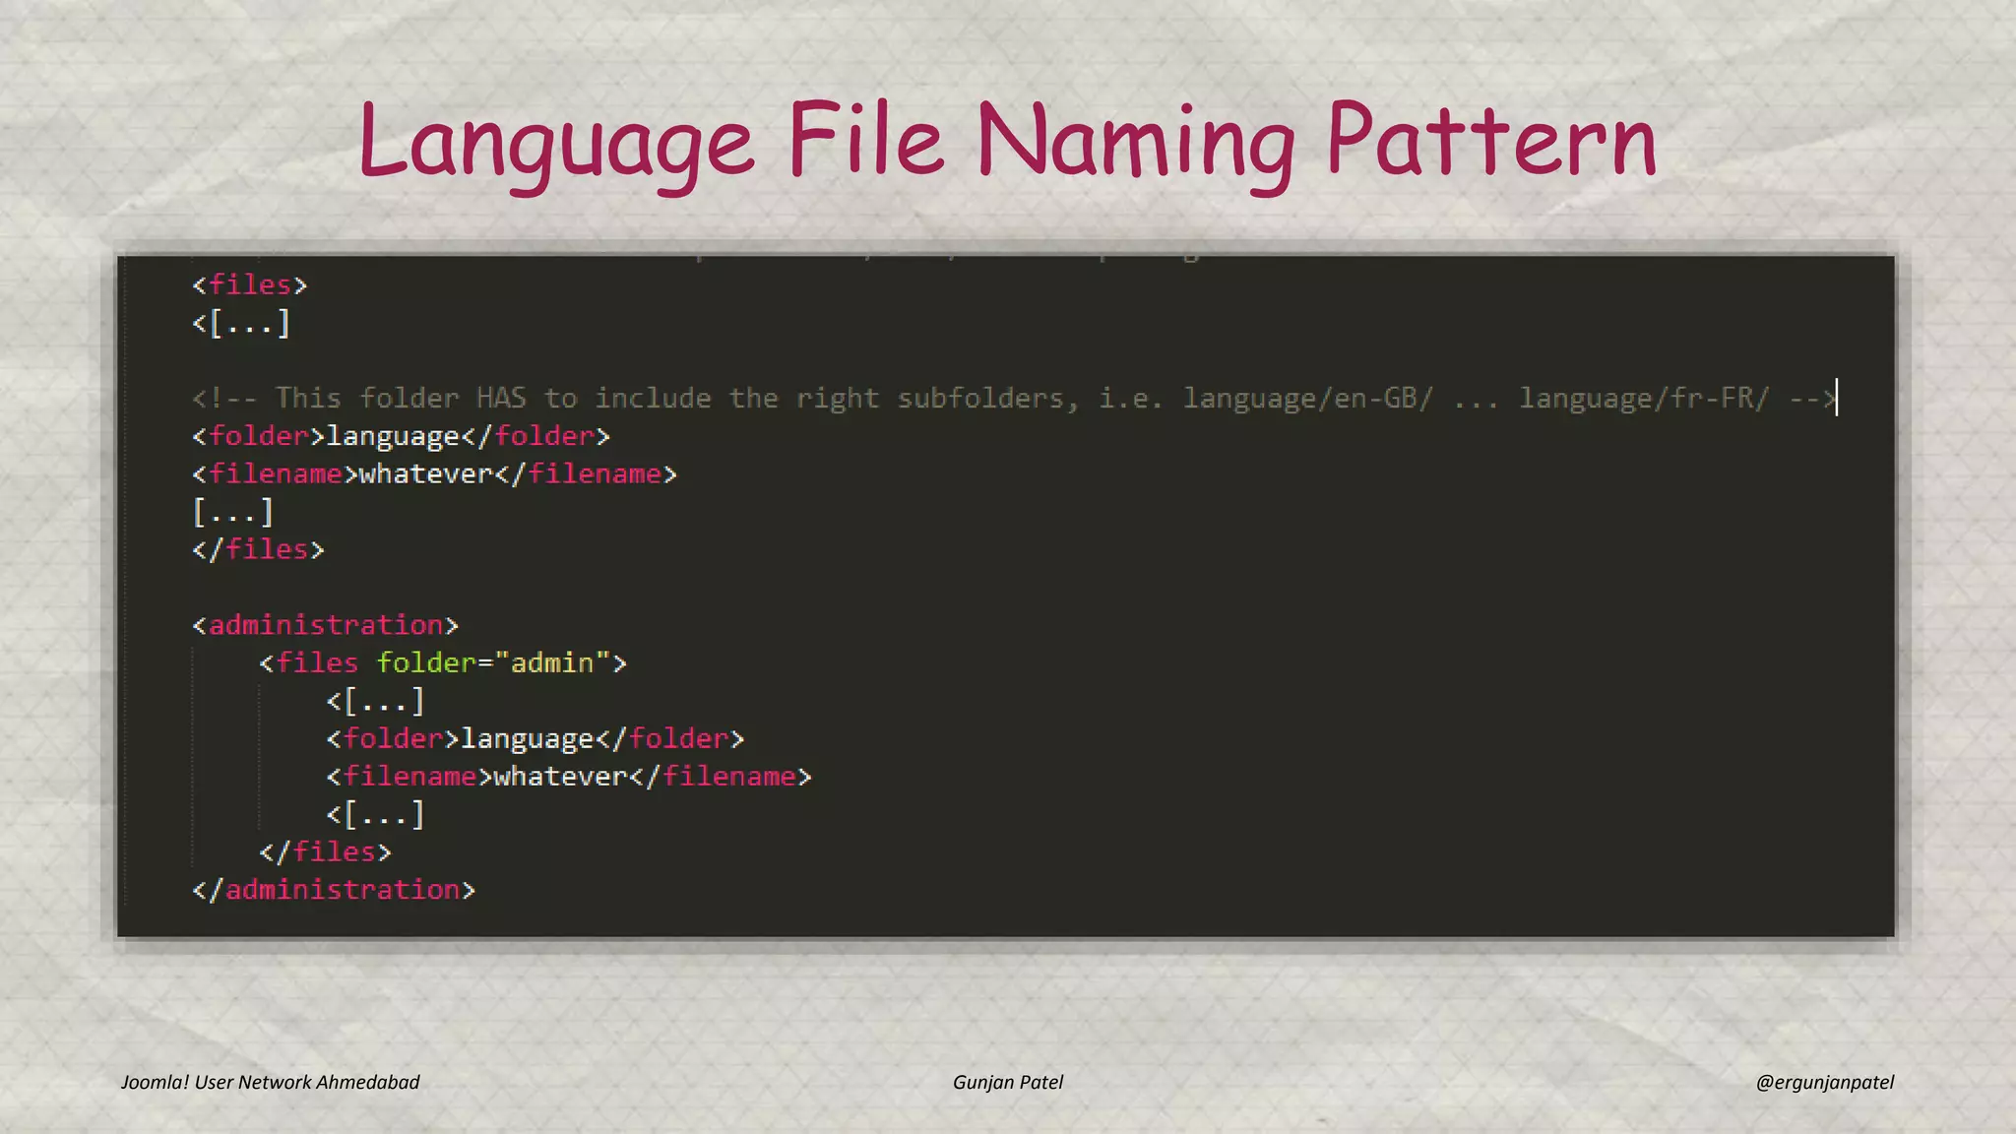Image resolution: width=2016 pixels, height=1134 pixels.
Task: Click footer text 'Joomla! User Network Ahmedabad'
Action: (270, 1082)
